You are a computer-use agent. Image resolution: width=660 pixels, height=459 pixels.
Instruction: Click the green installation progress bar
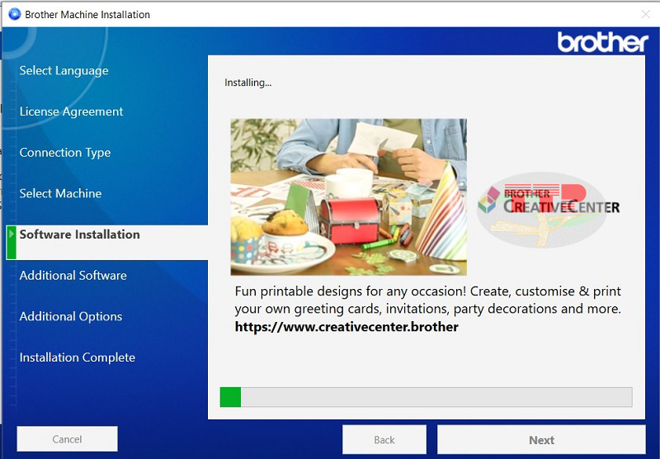click(426, 397)
